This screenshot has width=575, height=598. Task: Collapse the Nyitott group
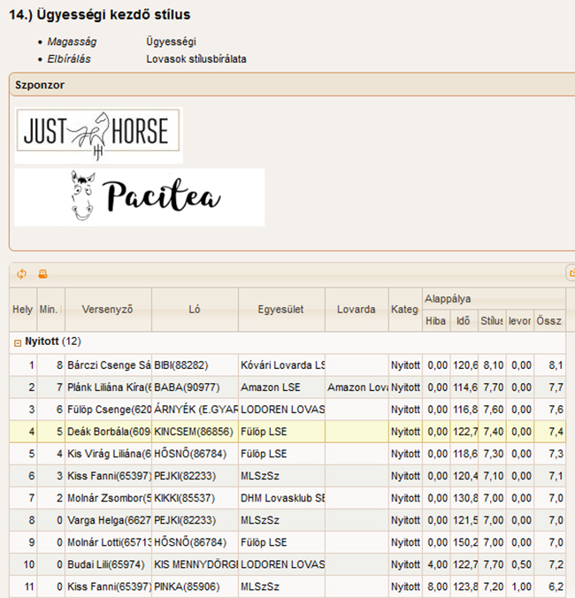17,341
